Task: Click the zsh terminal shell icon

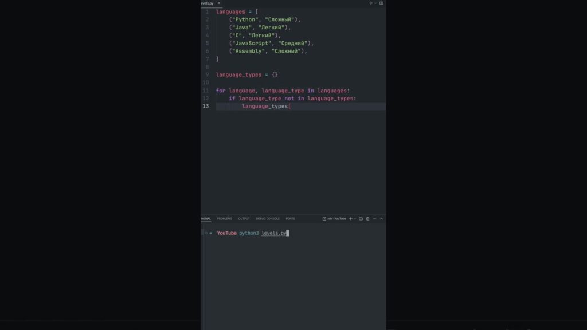Action: (x=324, y=218)
